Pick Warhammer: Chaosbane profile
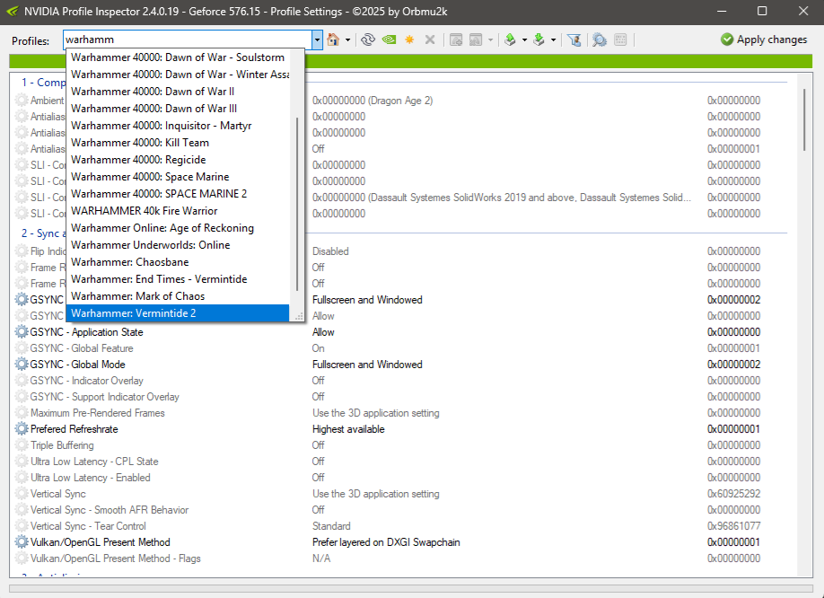The height and width of the screenshot is (598, 824). (x=178, y=262)
